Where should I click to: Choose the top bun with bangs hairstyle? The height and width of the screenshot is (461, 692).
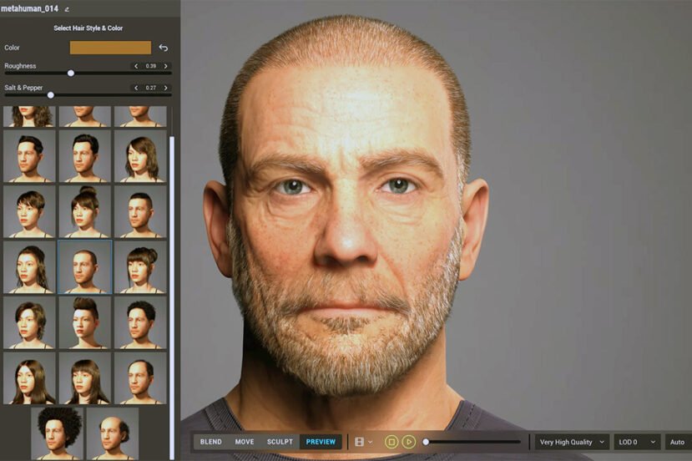pyautogui.click(x=85, y=212)
